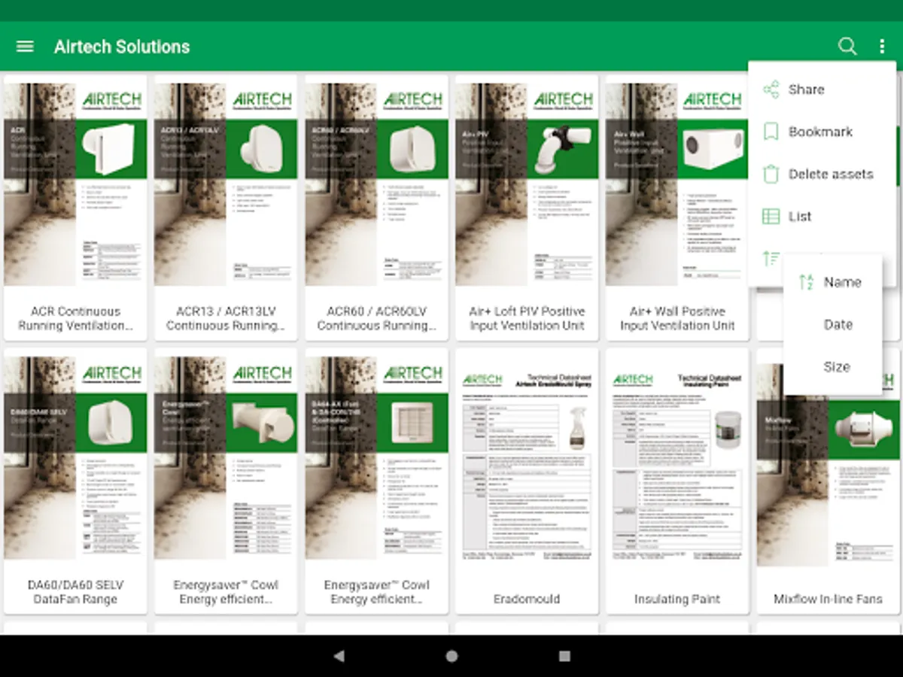Open Energysaver Cowl datasheet with square grille image
This screenshot has height=677, width=903.
pyautogui.click(x=376, y=457)
